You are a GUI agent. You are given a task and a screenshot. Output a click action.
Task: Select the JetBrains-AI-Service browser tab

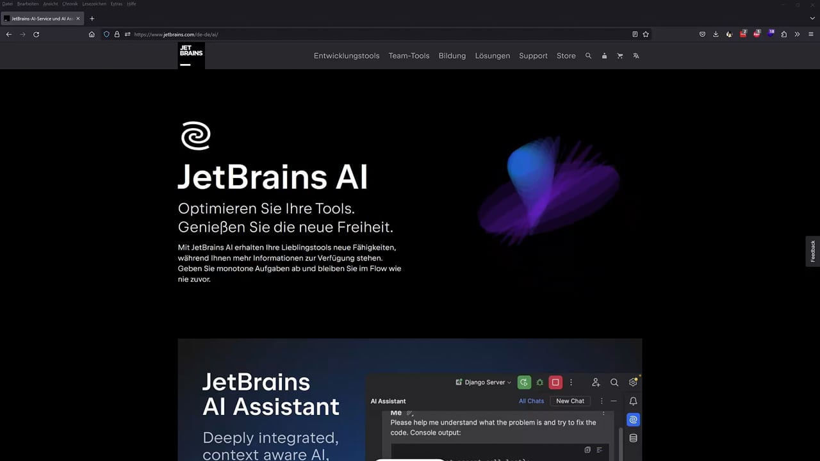coord(42,19)
